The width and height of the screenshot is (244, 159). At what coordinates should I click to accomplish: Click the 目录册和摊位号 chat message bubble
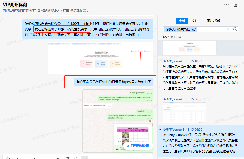pyautogui.click(x=113, y=82)
